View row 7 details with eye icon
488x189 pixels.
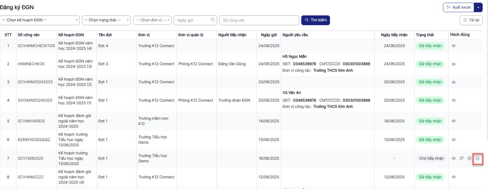(x=454, y=158)
